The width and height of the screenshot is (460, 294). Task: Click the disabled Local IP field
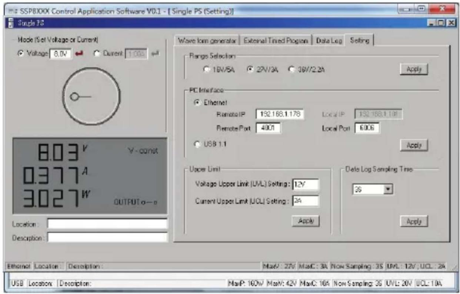(x=379, y=114)
